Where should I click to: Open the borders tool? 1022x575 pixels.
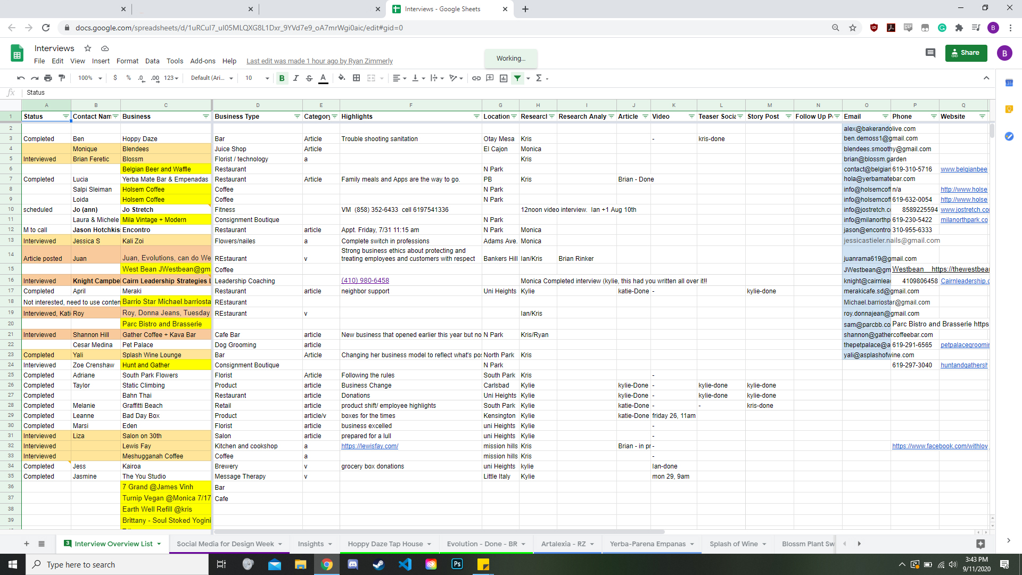[357, 78]
